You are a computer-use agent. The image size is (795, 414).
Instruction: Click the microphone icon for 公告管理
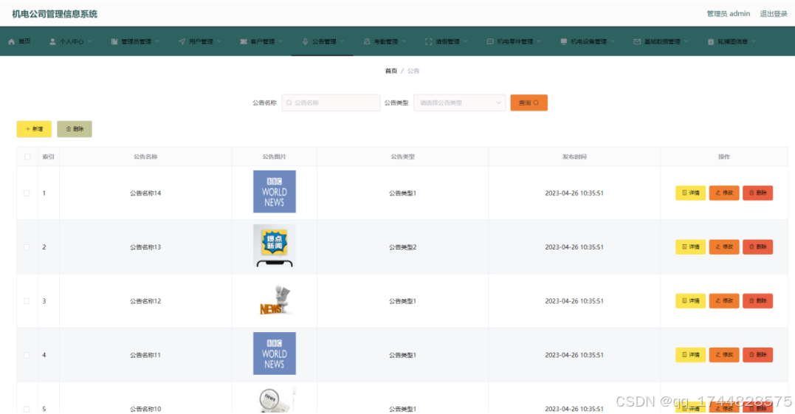click(305, 41)
